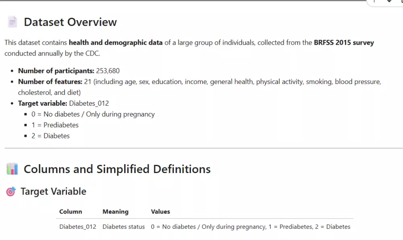Image resolution: width=403 pixels, height=240 pixels.
Task: Click the Column table header
Action: [71, 212]
